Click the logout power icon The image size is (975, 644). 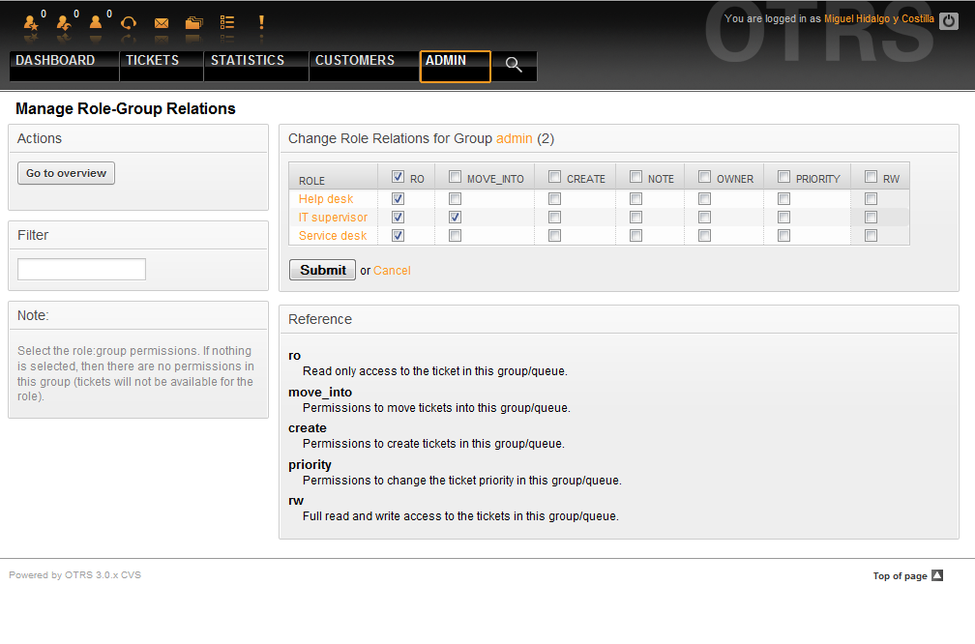point(949,20)
